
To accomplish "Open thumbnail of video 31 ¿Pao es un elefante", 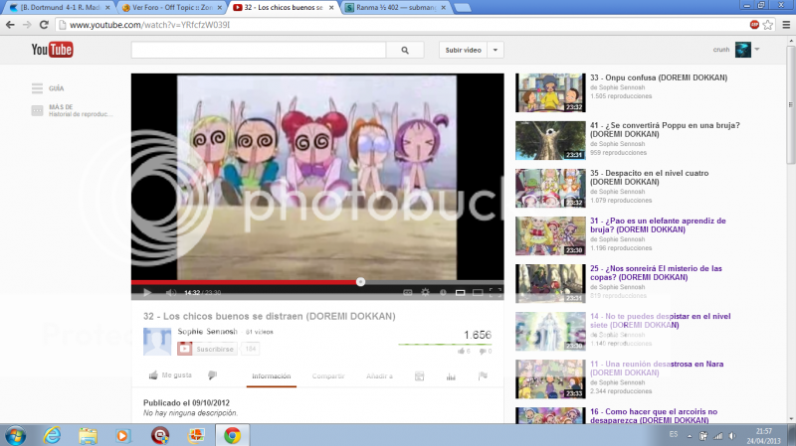I will click(550, 235).
